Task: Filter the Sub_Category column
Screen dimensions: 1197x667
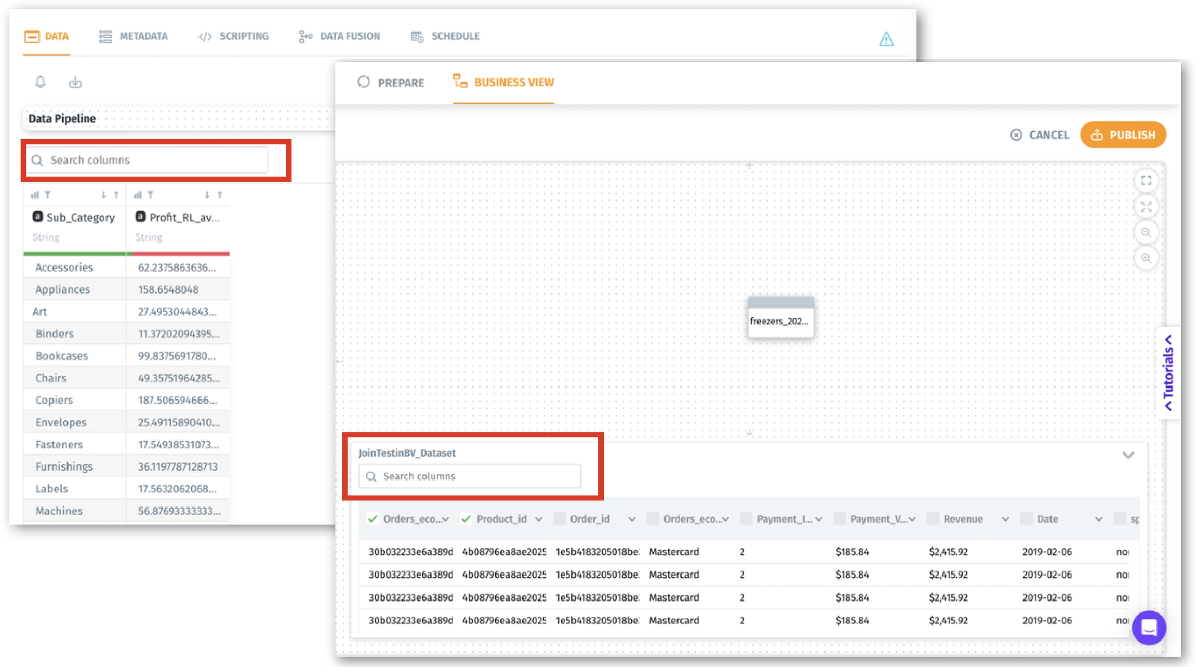Action: 48,195
